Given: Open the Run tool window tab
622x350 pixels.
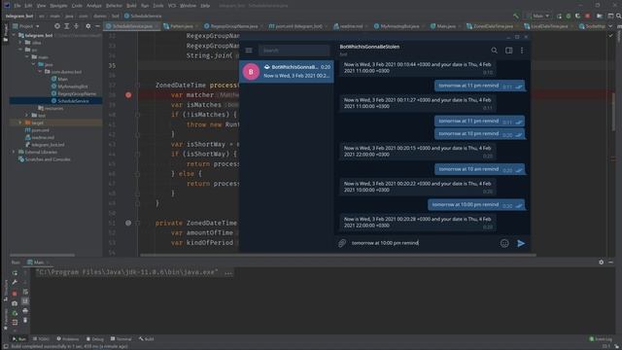Looking at the screenshot, I should [19, 339].
